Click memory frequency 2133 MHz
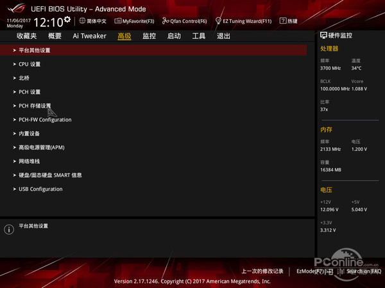The image size is (385, 288). 330,149
